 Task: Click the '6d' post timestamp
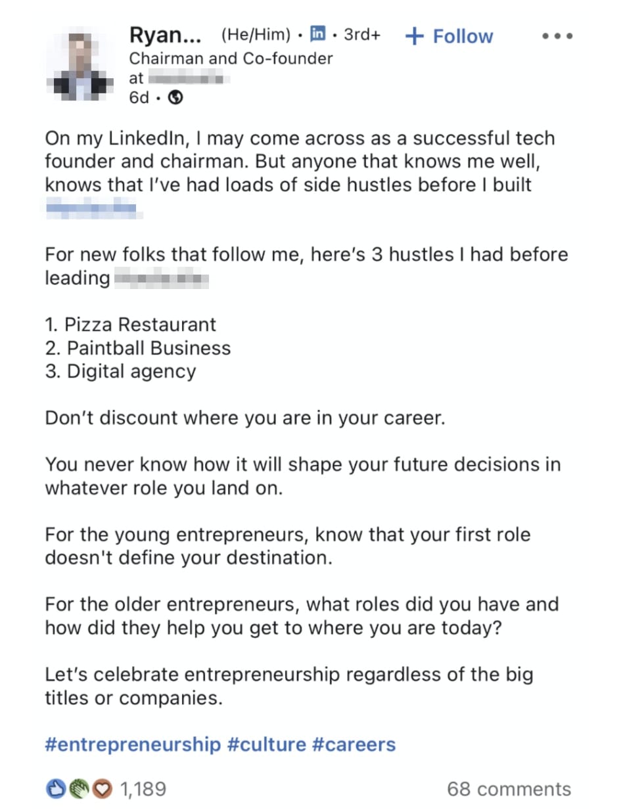(x=139, y=98)
